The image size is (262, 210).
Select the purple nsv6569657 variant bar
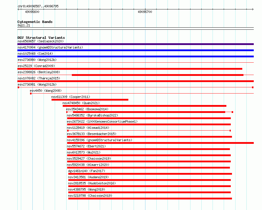click(135, 44)
